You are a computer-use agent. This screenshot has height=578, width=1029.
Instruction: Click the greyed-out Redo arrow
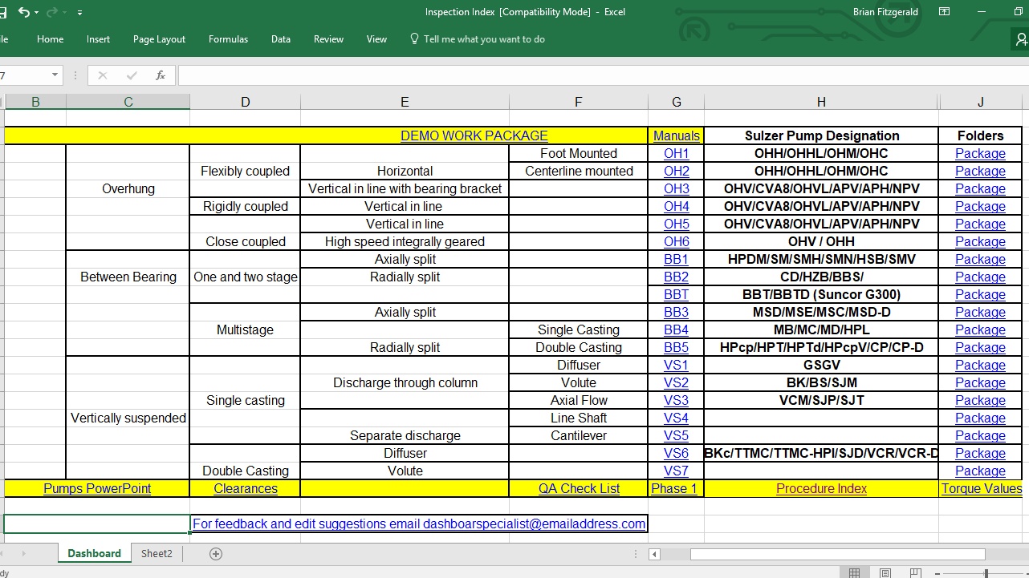(x=53, y=12)
